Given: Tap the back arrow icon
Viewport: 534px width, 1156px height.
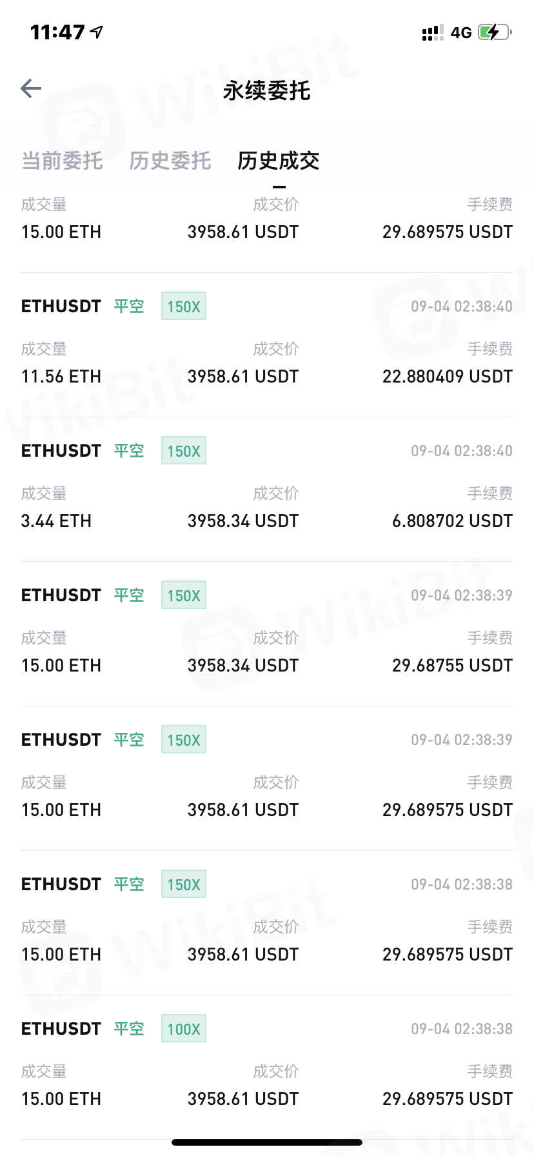Looking at the screenshot, I should coord(31,88).
